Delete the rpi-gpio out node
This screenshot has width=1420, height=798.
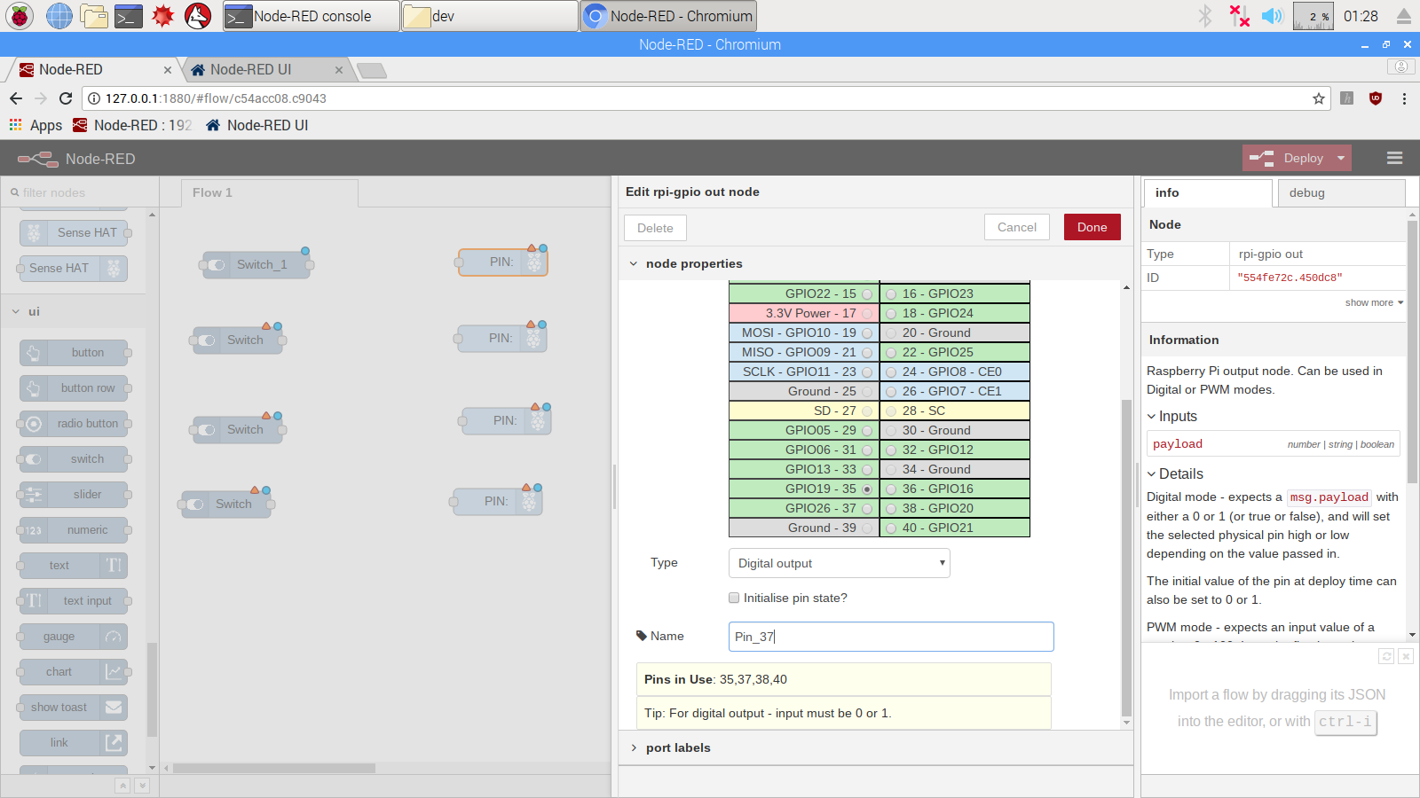(655, 228)
